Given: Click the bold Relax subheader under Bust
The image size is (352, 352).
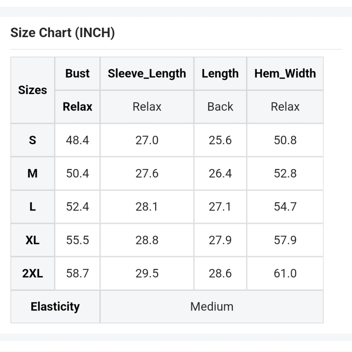Looking at the screenshot, I should [x=77, y=107].
